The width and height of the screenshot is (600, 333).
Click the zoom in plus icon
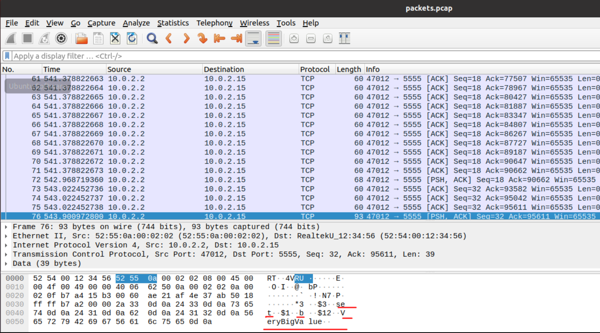294,39
